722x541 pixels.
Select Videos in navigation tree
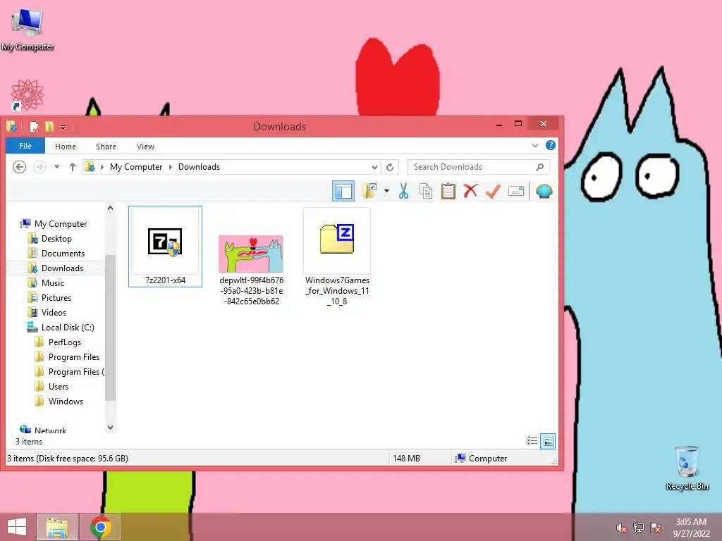(x=54, y=312)
